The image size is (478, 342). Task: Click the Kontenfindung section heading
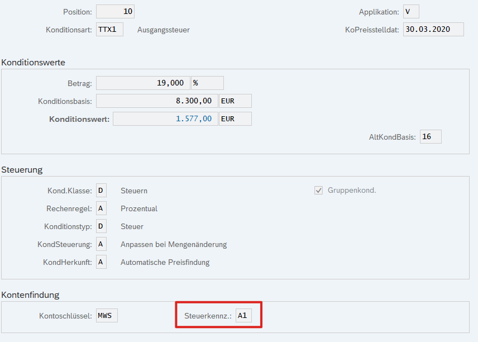30,295
